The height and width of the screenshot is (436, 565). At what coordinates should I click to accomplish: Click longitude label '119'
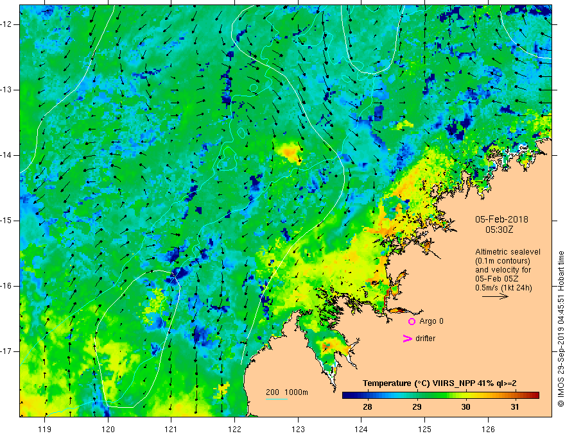coord(45,429)
